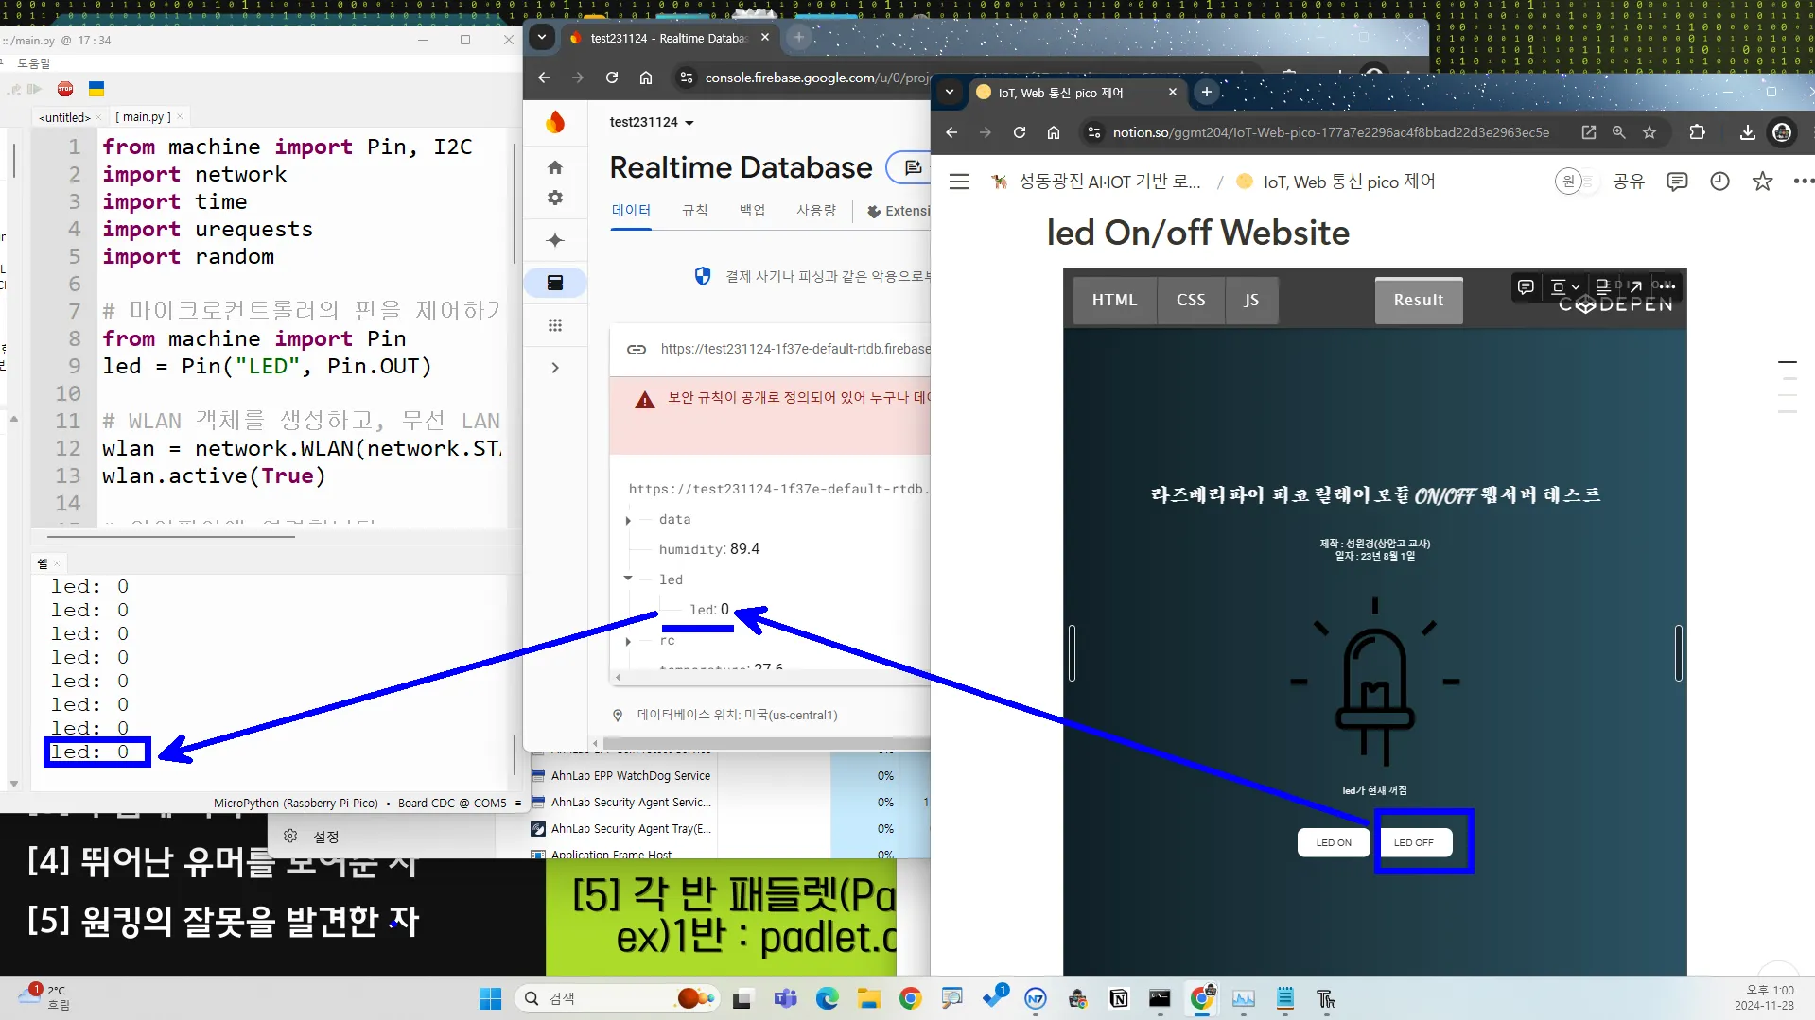Click the Gemini sparkle icon in Firebase sidebar
The image size is (1815, 1020).
(x=555, y=240)
